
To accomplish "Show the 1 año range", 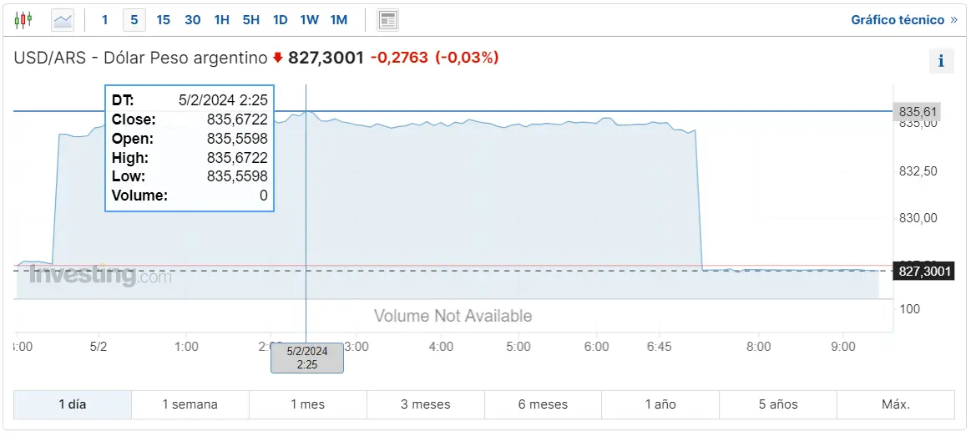I will pyautogui.click(x=660, y=404).
